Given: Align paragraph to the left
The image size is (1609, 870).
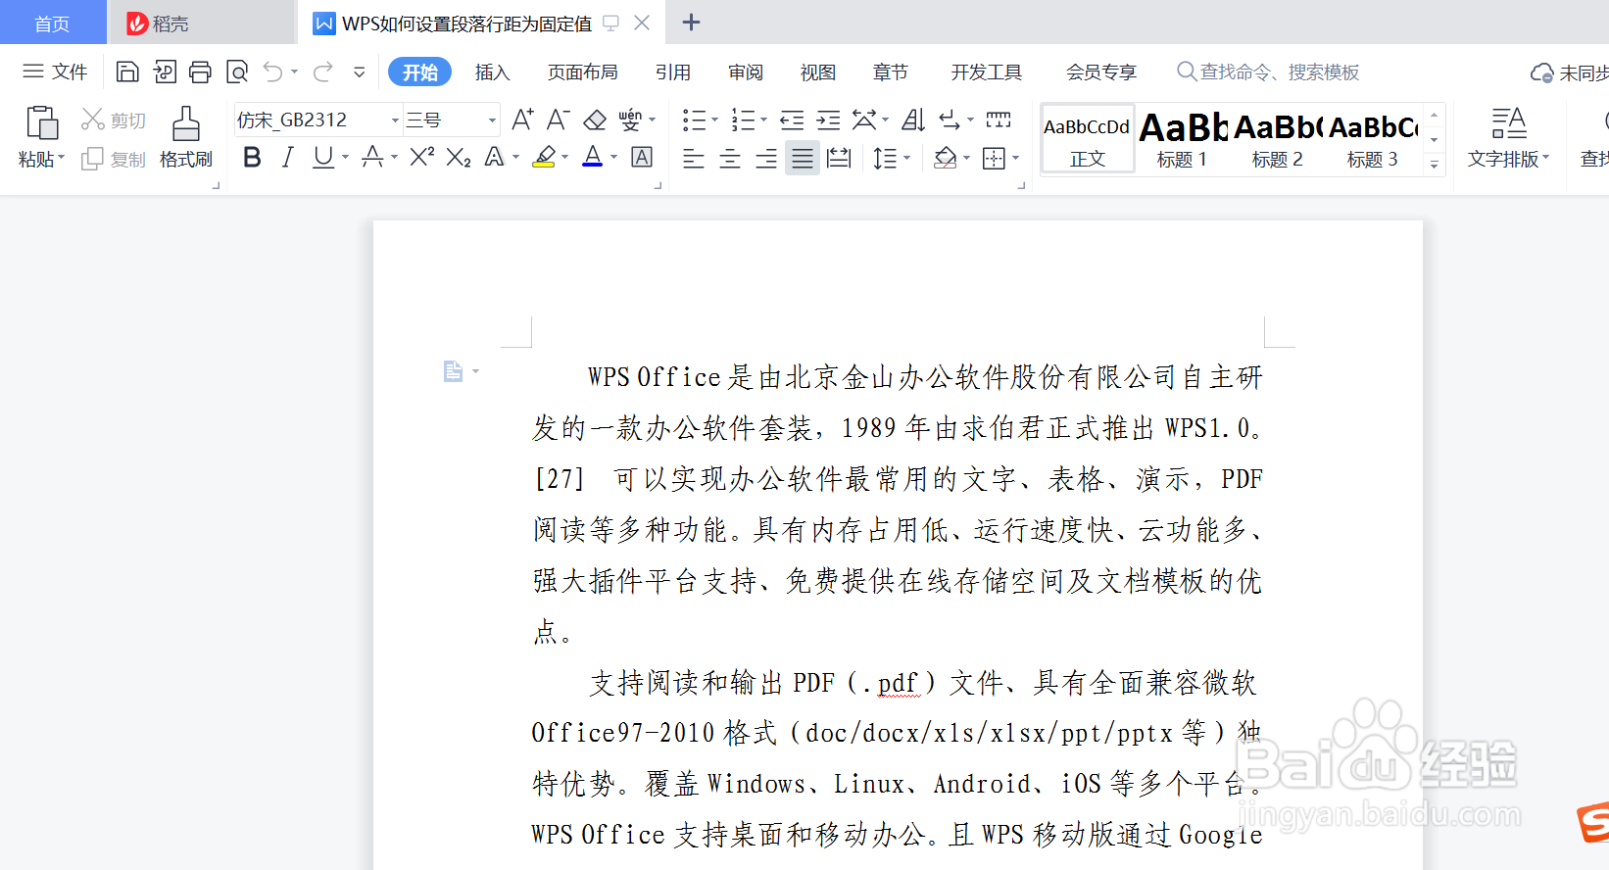Looking at the screenshot, I should coord(694,158).
